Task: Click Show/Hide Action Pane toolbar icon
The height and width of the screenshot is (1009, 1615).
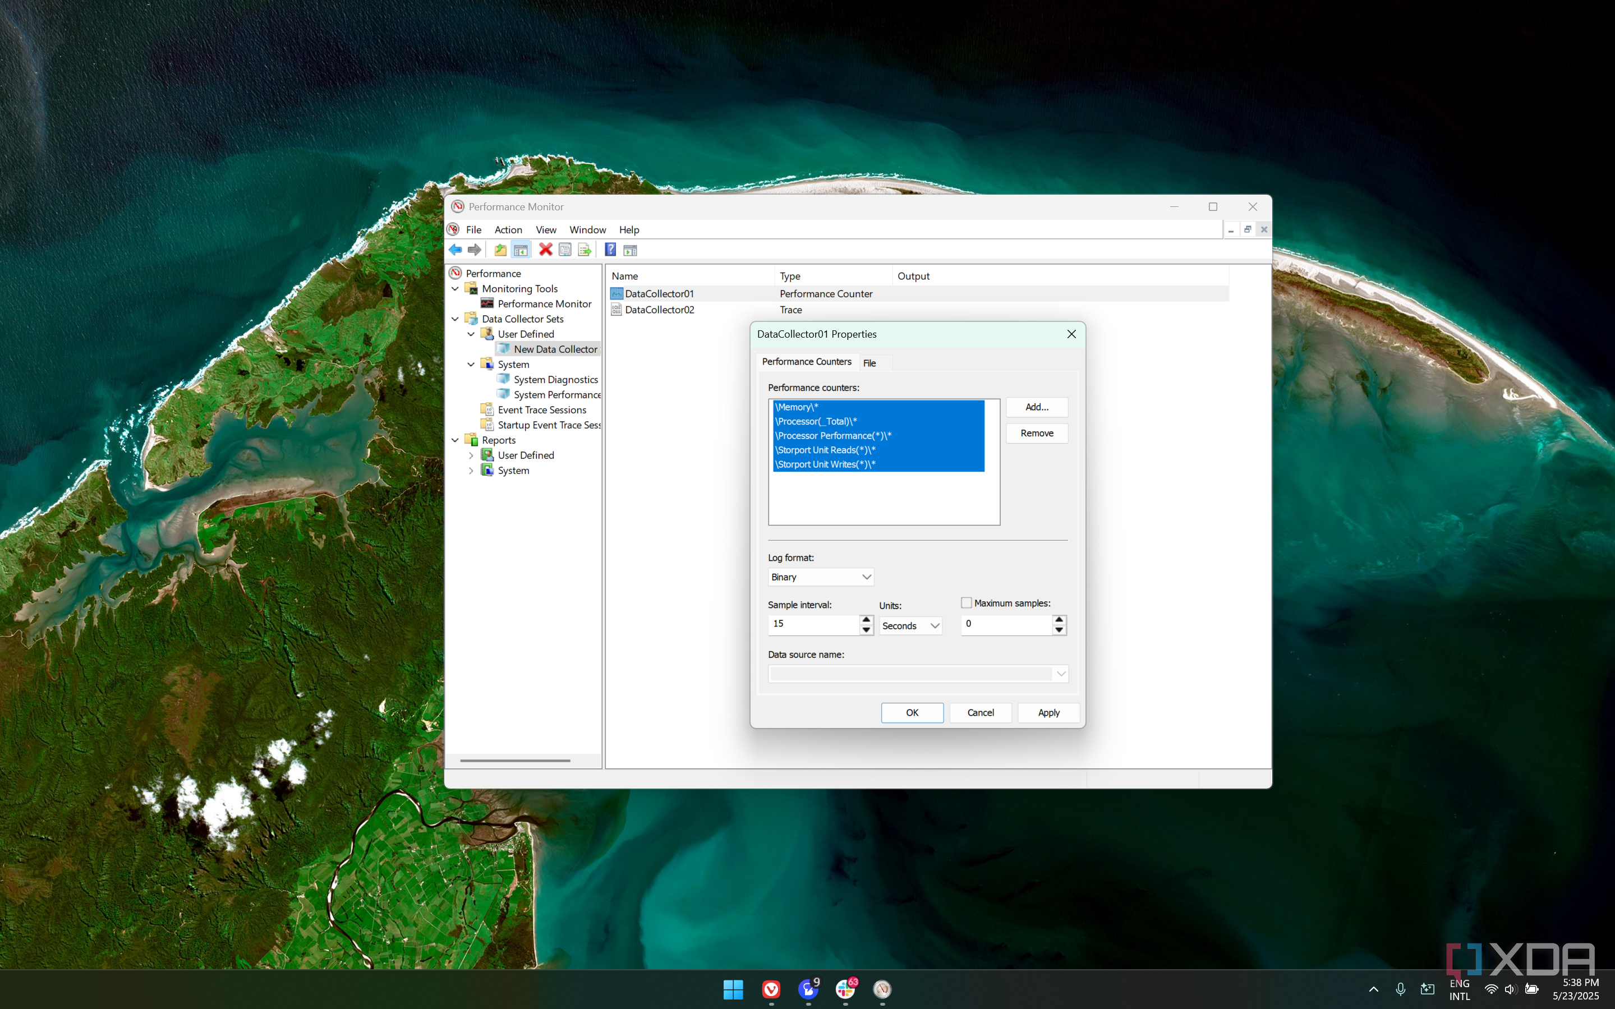Action: [630, 250]
